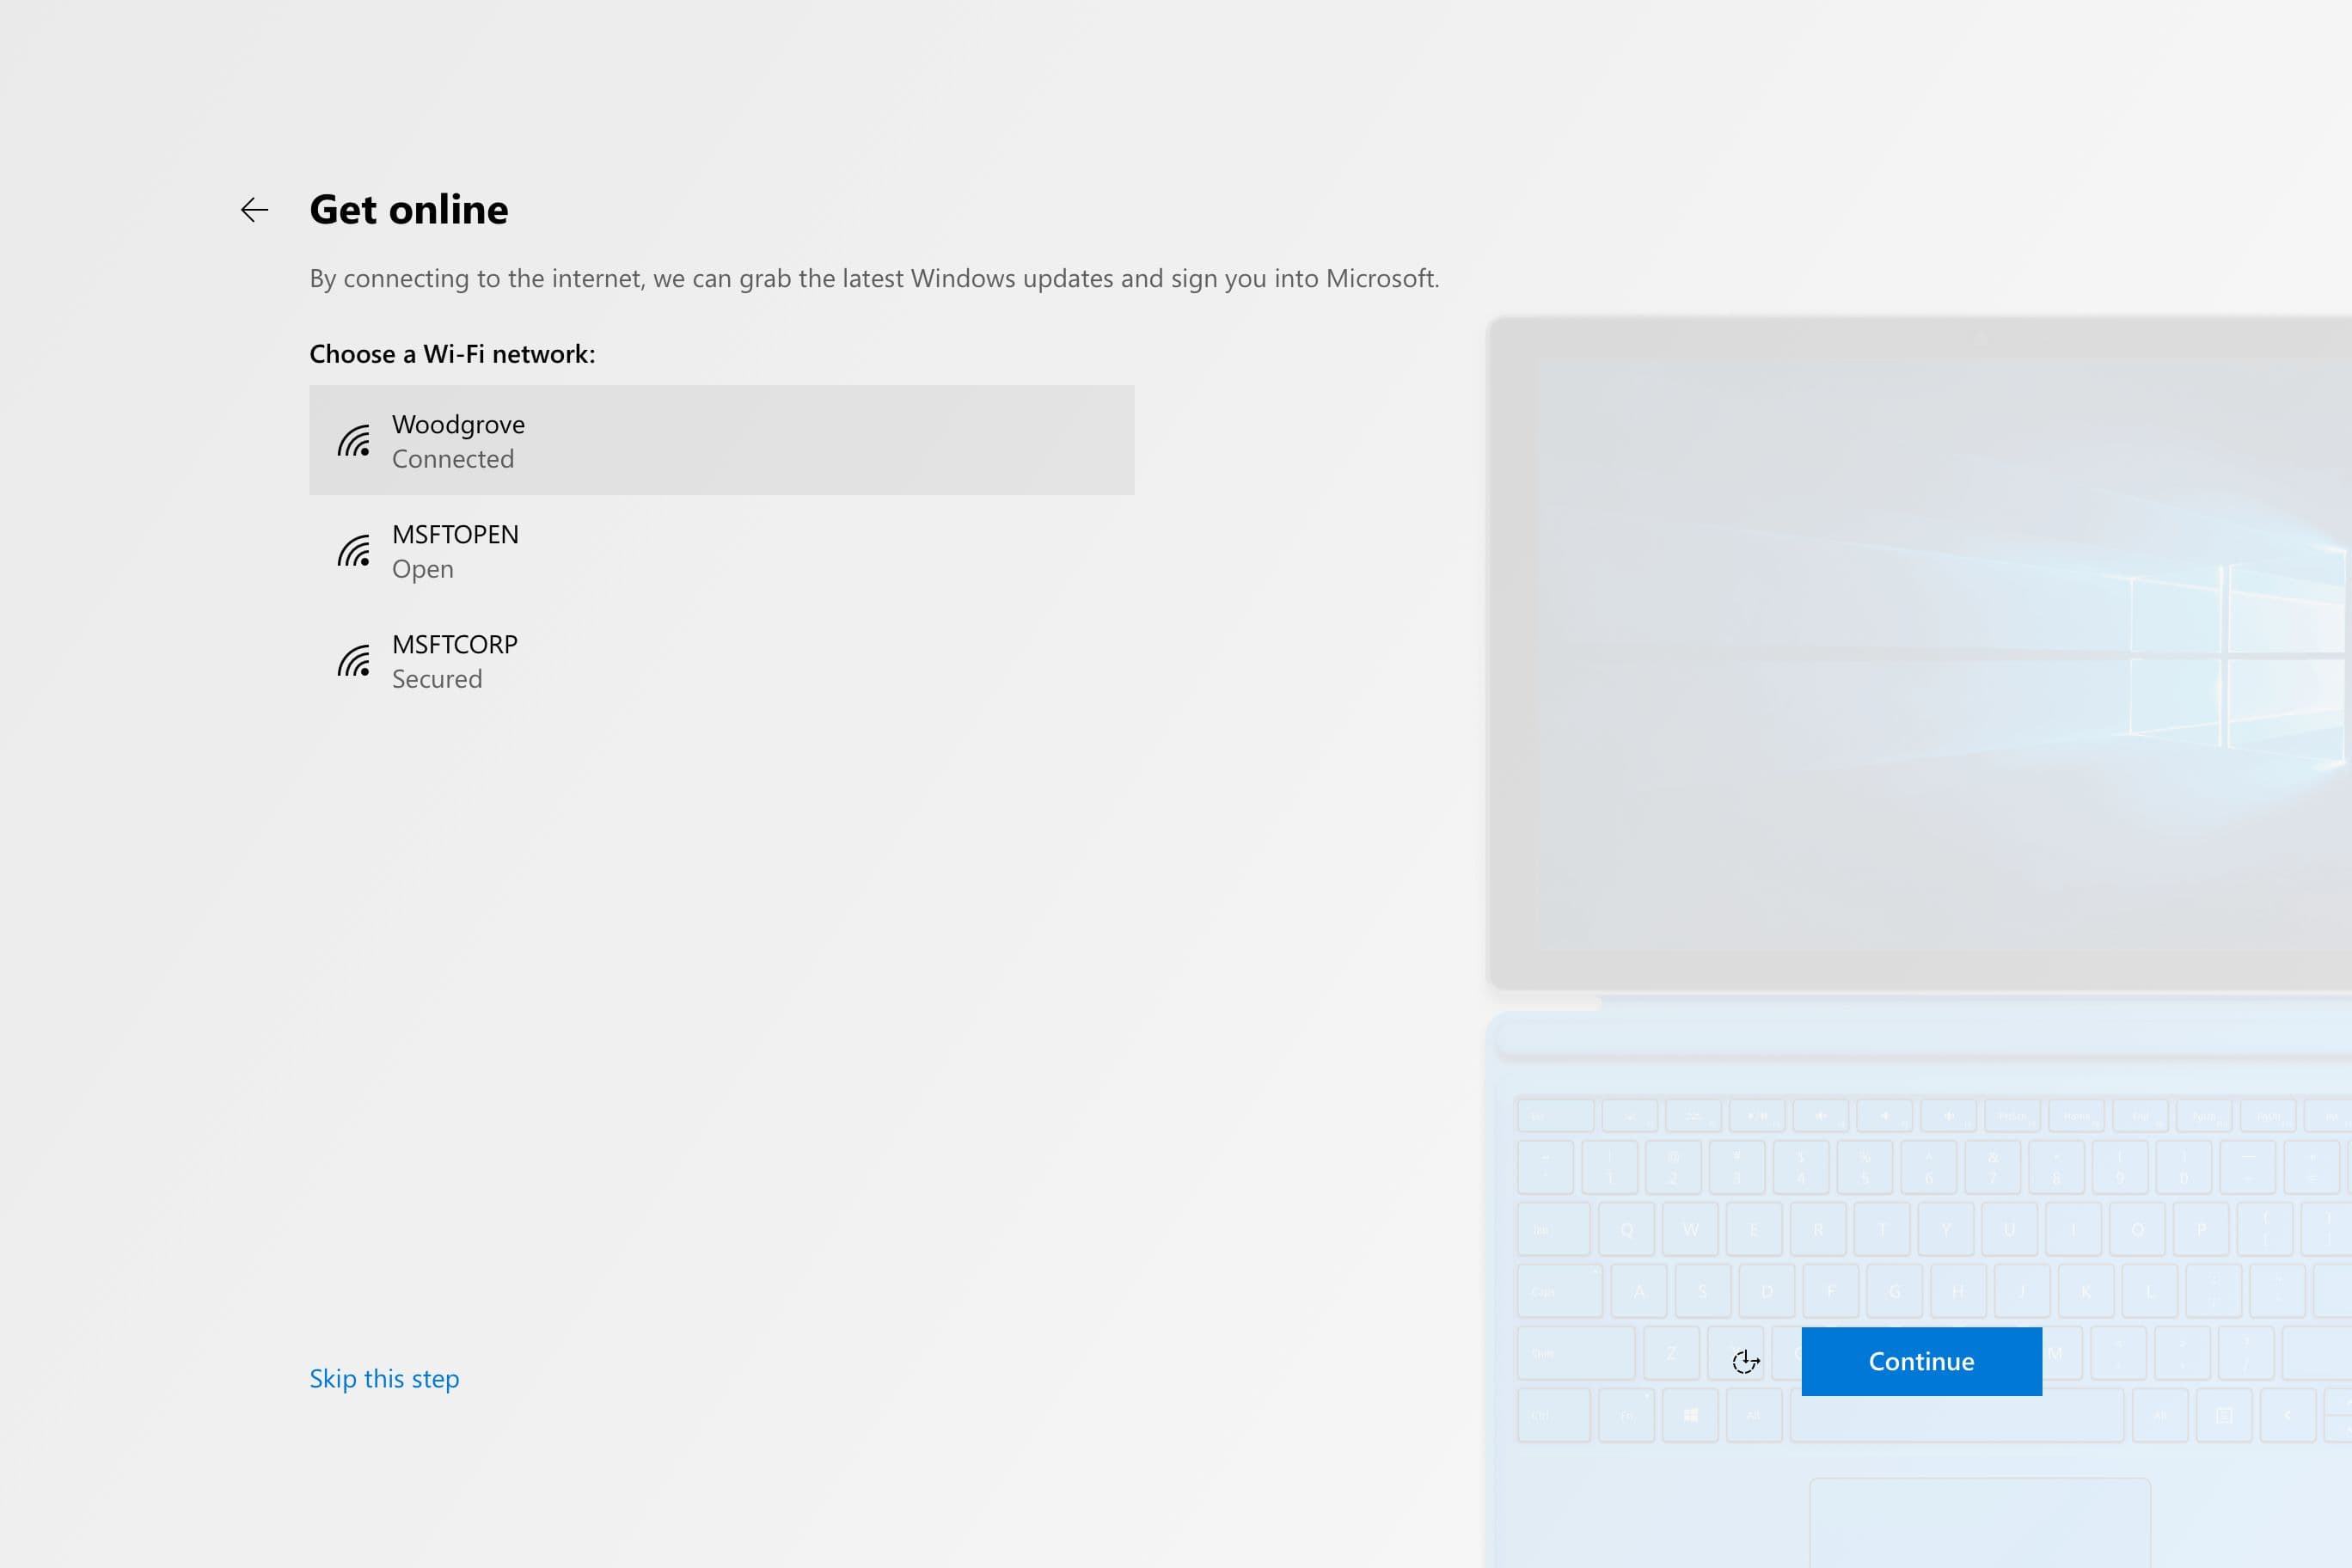Click the Get online heading
Screen dimensions: 2352x1568
click(408, 210)
